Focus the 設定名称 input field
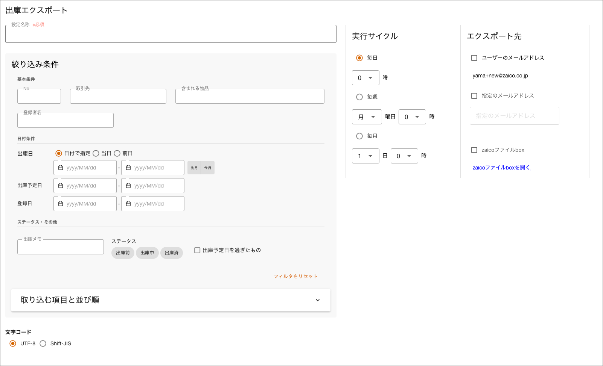Image resolution: width=603 pixels, height=366 pixels. tap(171, 34)
